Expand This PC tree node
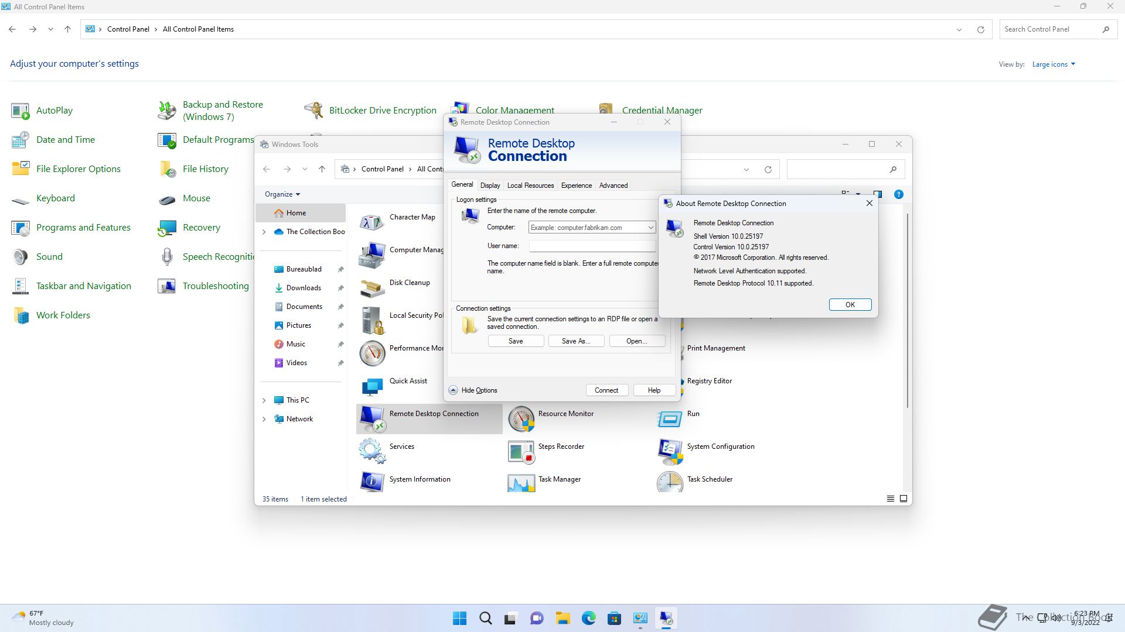Screen dimensions: 1125x632 pyautogui.click(x=264, y=401)
